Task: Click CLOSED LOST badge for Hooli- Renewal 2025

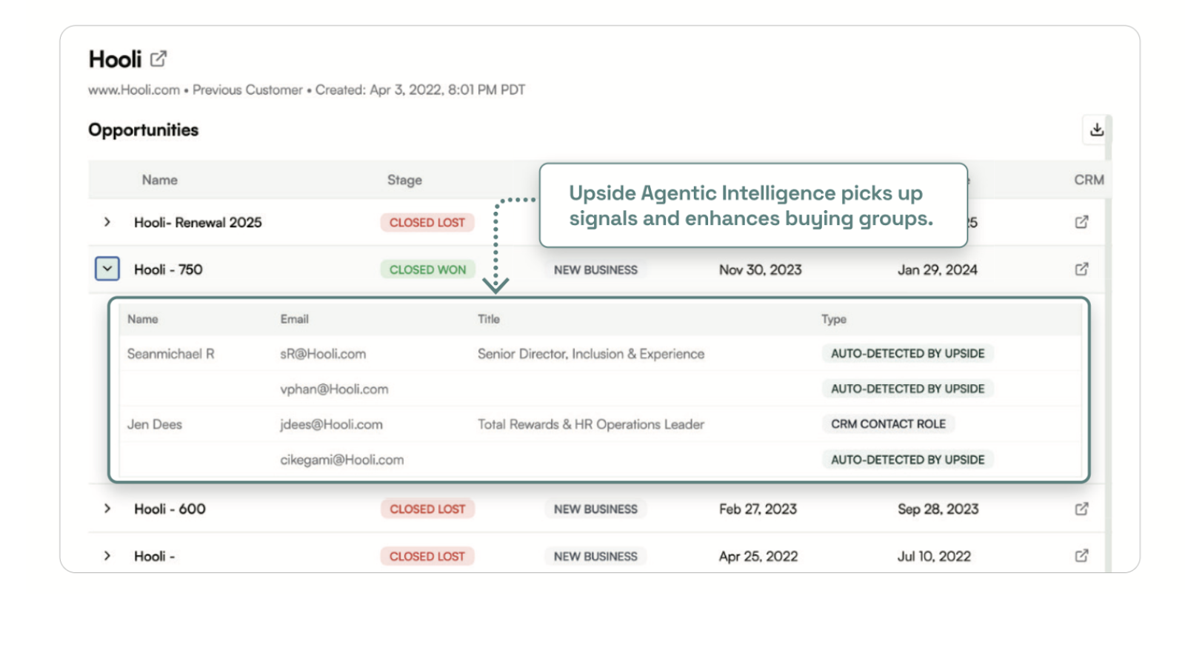Action: point(427,222)
